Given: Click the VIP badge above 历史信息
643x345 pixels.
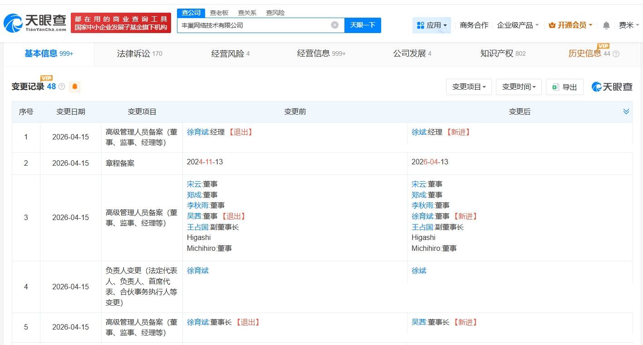Looking at the screenshot, I should pyautogui.click(x=604, y=46).
